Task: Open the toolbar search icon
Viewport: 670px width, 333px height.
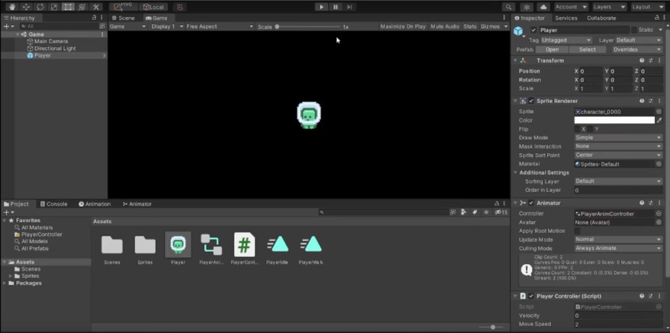Action: [x=508, y=7]
